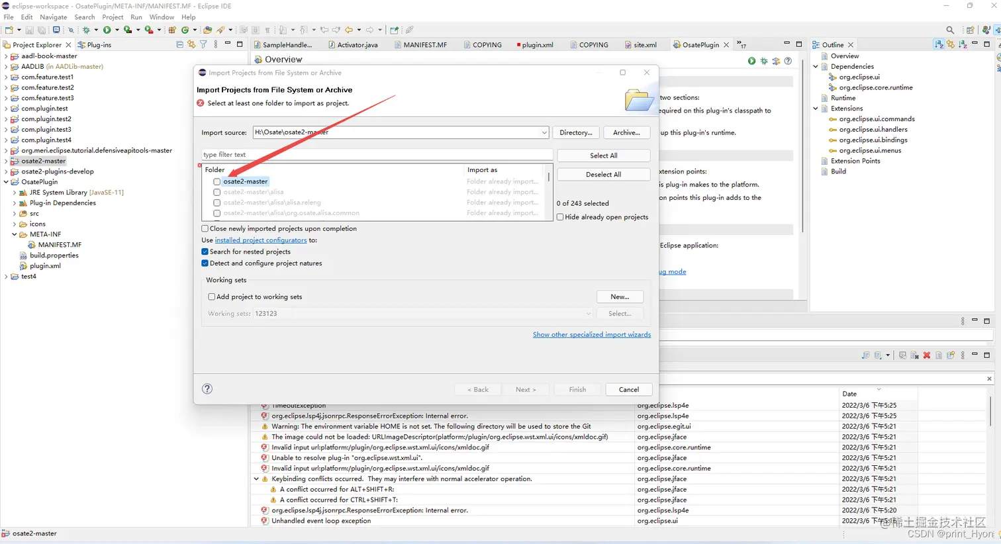Click the green Run toolbar icon
The height and width of the screenshot is (544, 1001).
(107, 30)
